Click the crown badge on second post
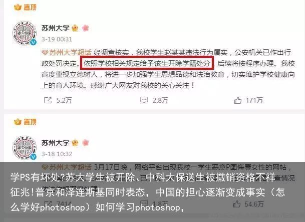This screenshot has width=305, height=222. (x=75, y=143)
